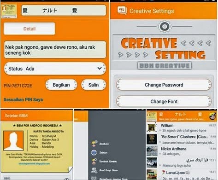Click the Kartu Tanda Anggota heading
The height and width of the screenshot is (180, 218).
coord(48,131)
